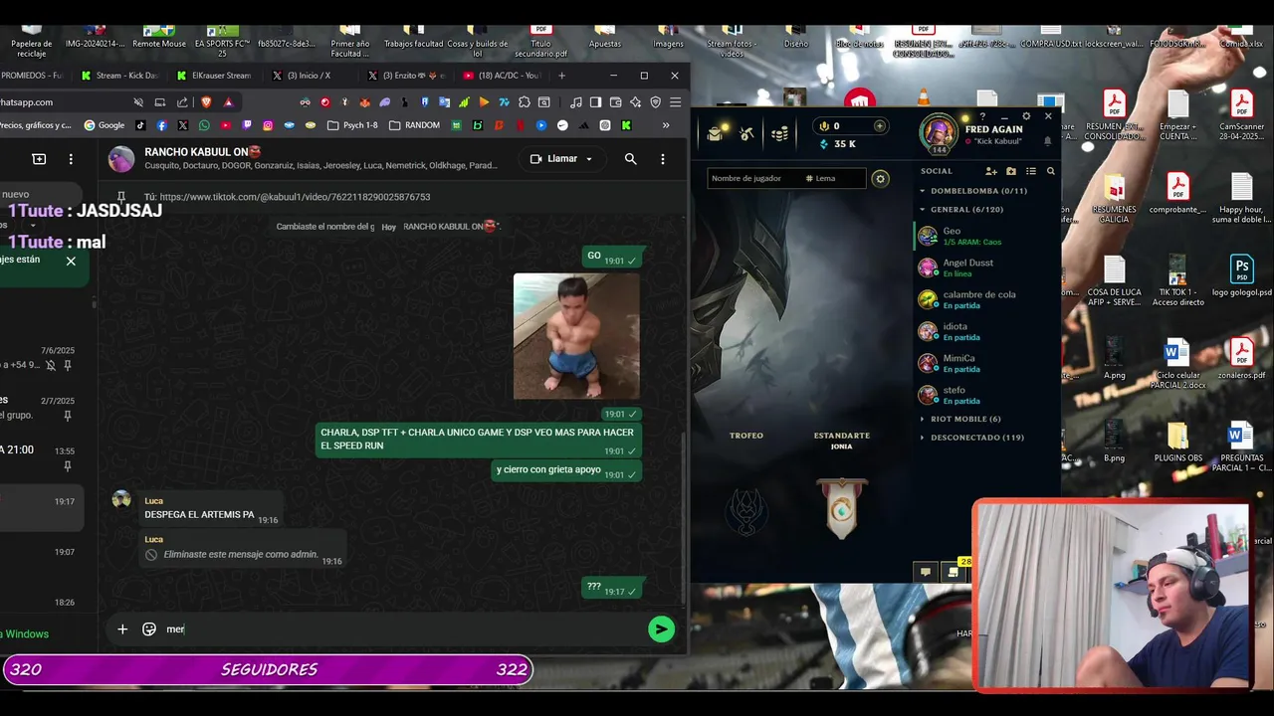Open League notifications bell
Viewport: 1274px width, 716px height.
pos(1048,141)
